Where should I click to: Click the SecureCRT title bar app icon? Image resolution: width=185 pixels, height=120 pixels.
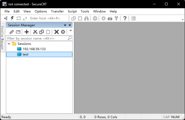4,4
